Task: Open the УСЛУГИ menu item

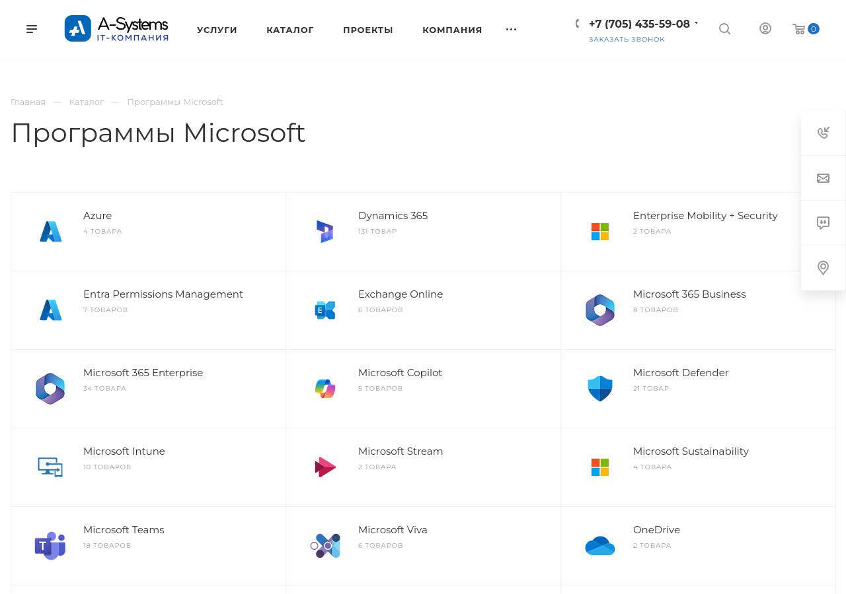Action: pyautogui.click(x=217, y=30)
